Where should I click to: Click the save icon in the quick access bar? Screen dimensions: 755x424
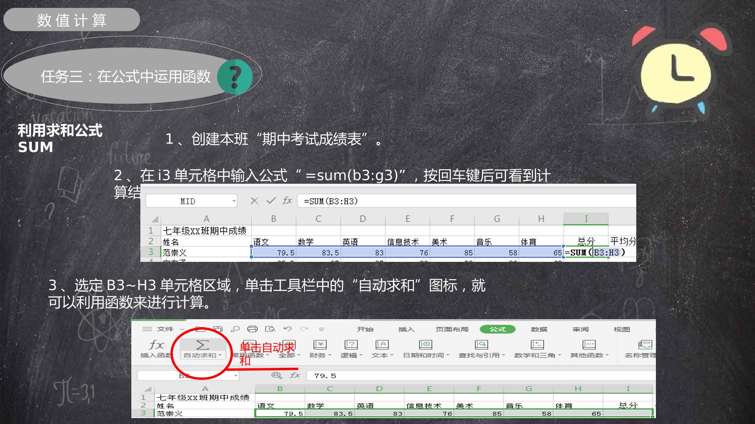(218, 329)
